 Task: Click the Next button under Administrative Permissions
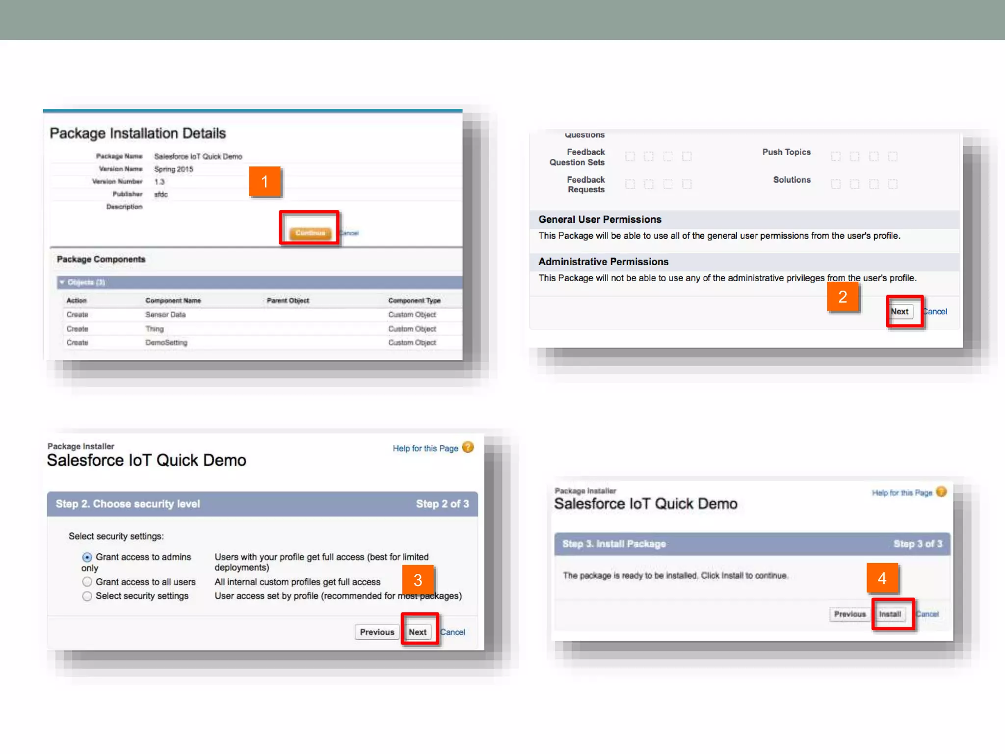point(899,312)
